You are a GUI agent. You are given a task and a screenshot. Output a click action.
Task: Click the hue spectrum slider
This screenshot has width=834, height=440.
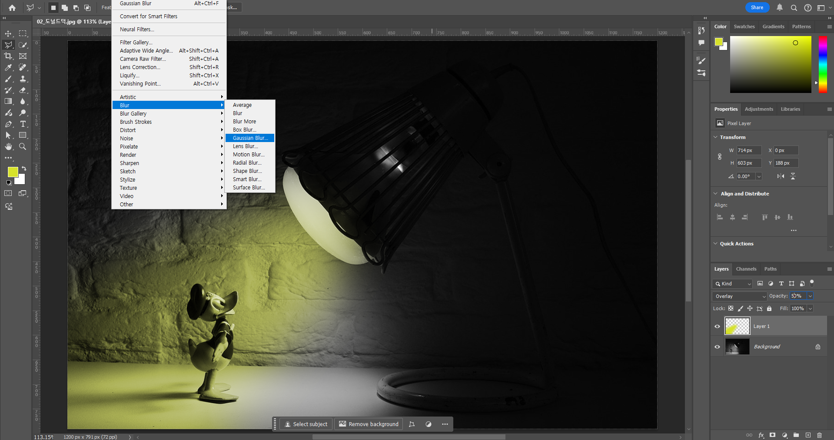pyautogui.click(x=823, y=64)
